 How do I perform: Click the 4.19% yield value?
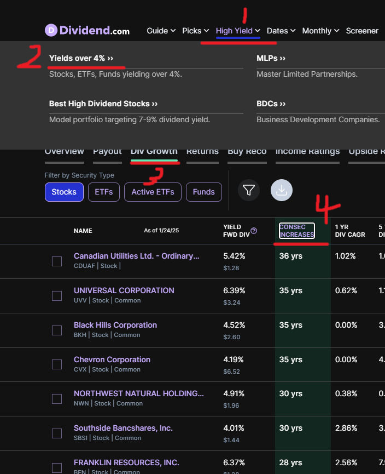(233, 359)
